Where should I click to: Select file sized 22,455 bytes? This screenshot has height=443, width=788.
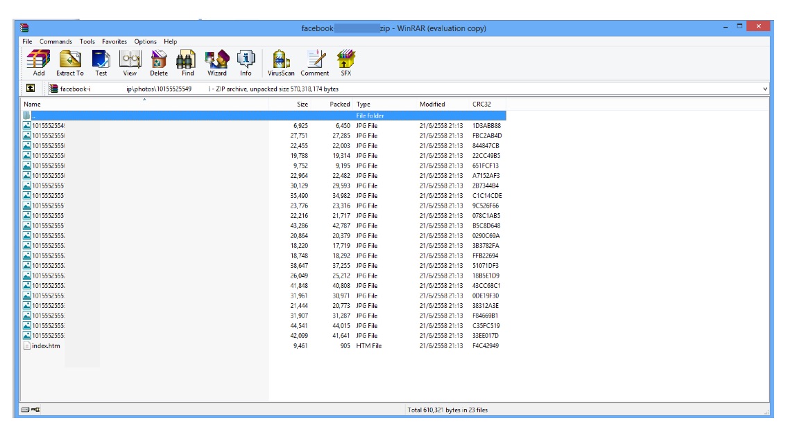(x=264, y=145)
